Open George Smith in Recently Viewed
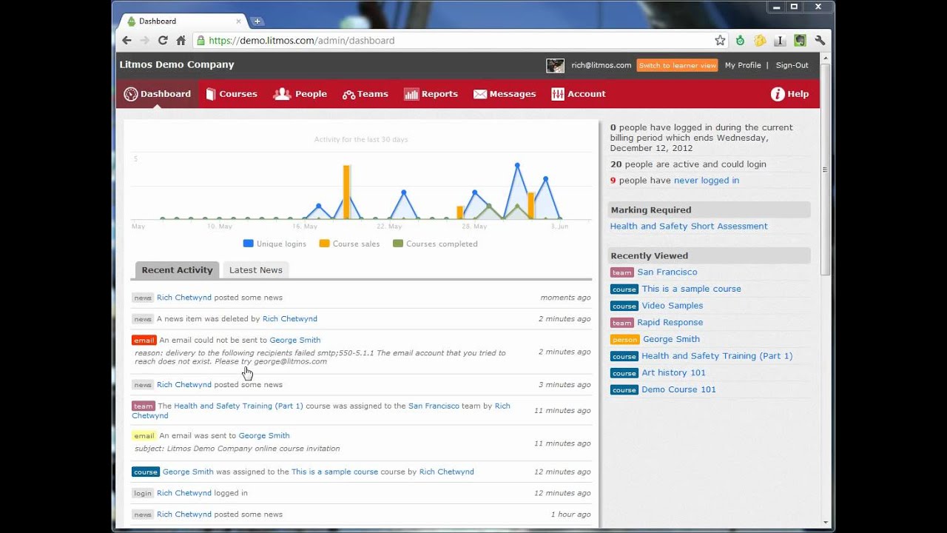 [x=671, y=339]
